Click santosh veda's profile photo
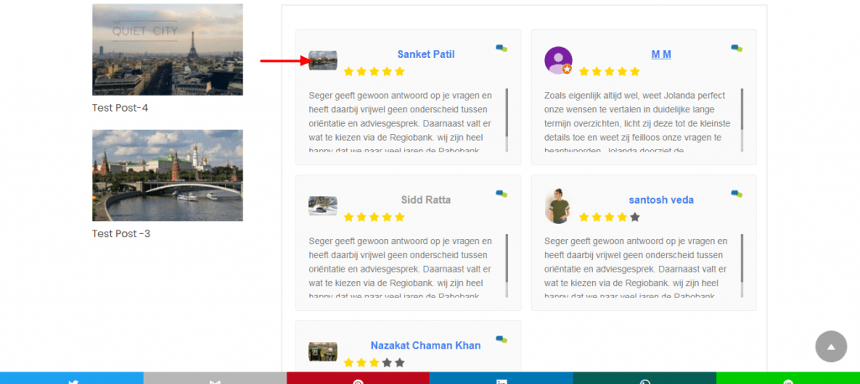The height and width of the screenshot is (384, 860). [558, 206]
